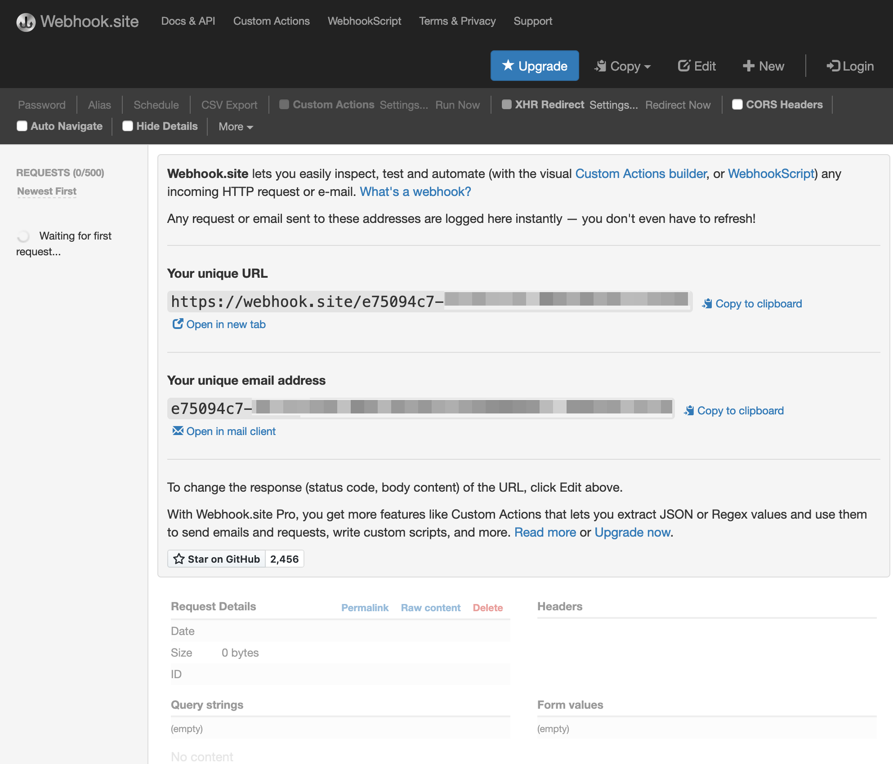Click the star inside the Upgrade button
The width and height of the screenshot is (893, 764).
click(508, 66)
